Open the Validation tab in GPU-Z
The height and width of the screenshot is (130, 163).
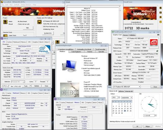click(132, 35)
